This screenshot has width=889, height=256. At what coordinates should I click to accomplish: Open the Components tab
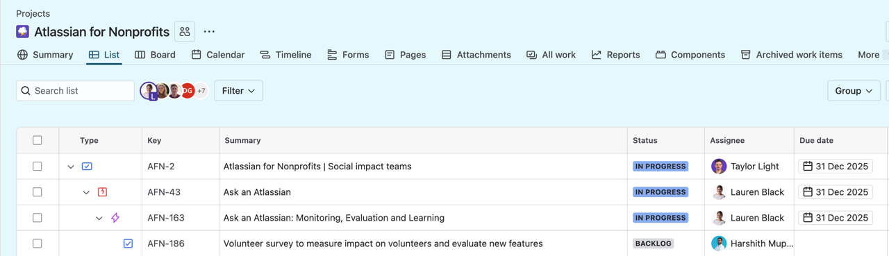pyautogui.click(x=690, y=55)
